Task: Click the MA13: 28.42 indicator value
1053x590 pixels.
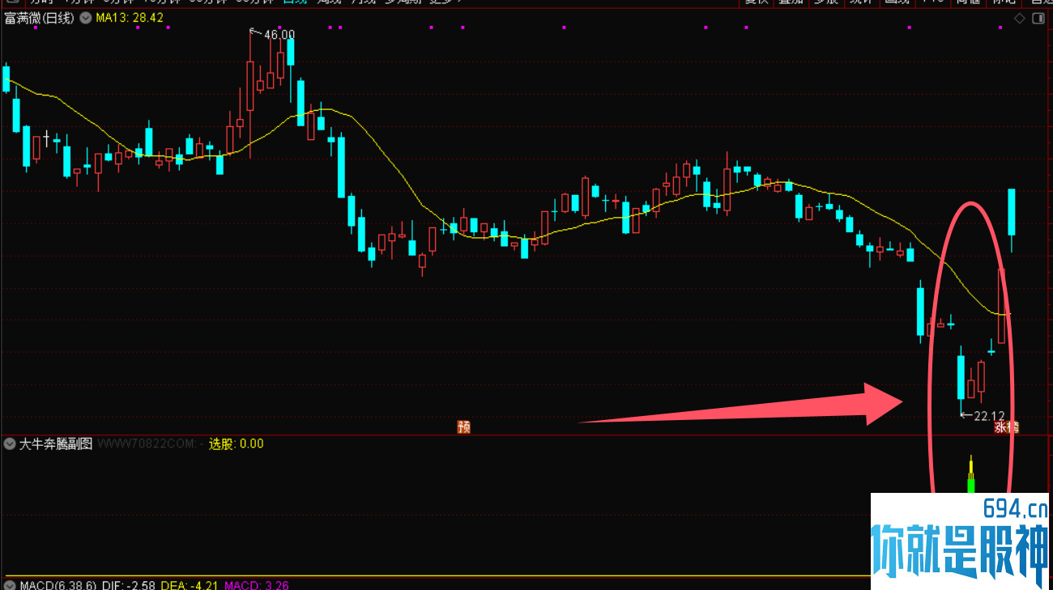Action: tap(130, 18)
